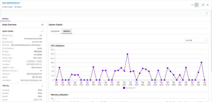
Task: Click the Memory utilisation chart heading
Action: tap(59, 95)
